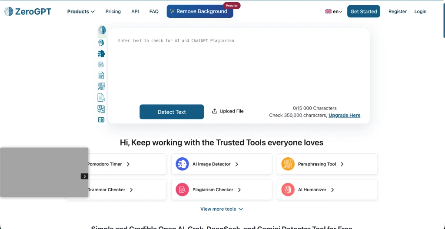Click arrow next to Pomodoro Timer
This screenshot has height=229, width=445.
point(128,164)
